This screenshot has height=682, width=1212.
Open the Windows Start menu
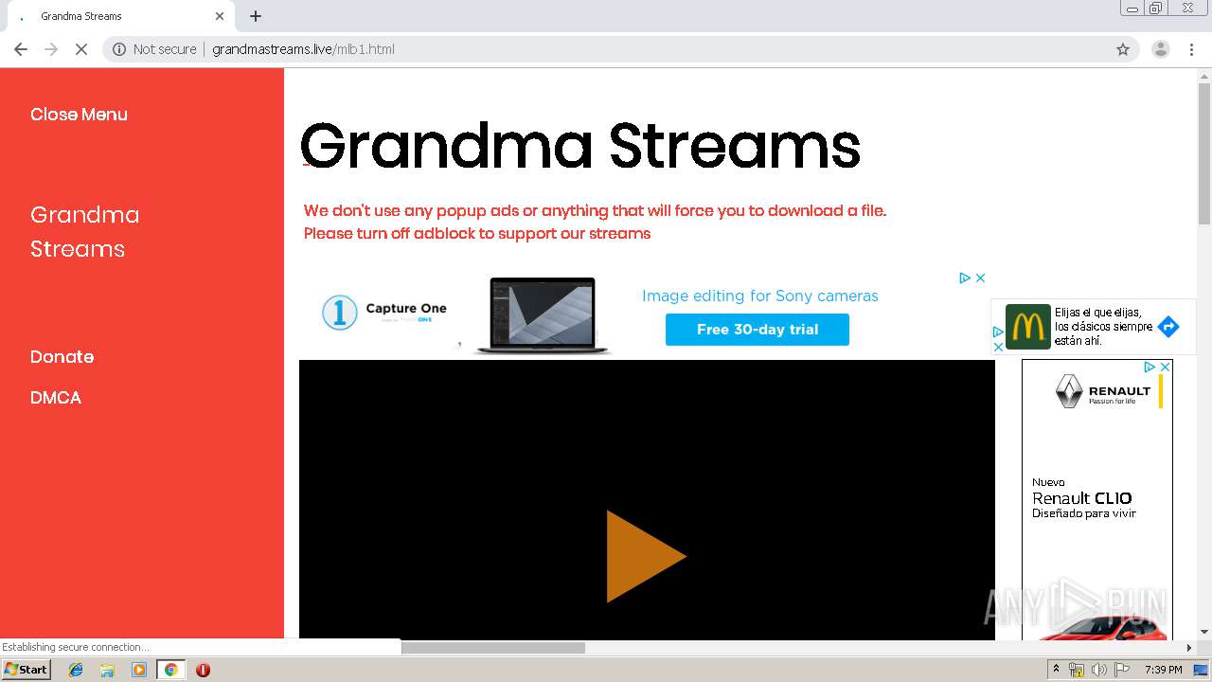coord(26,670)
